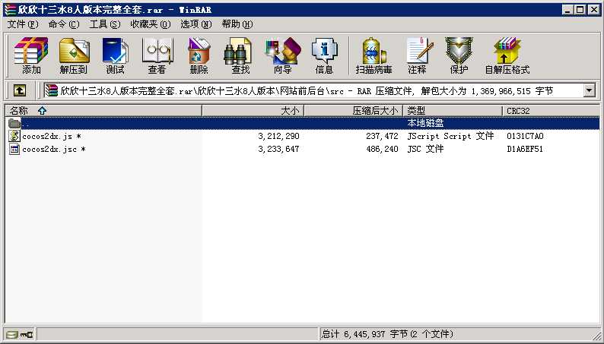Sort by the CRC32 column header
604x344 pixels.
(551, 111)
